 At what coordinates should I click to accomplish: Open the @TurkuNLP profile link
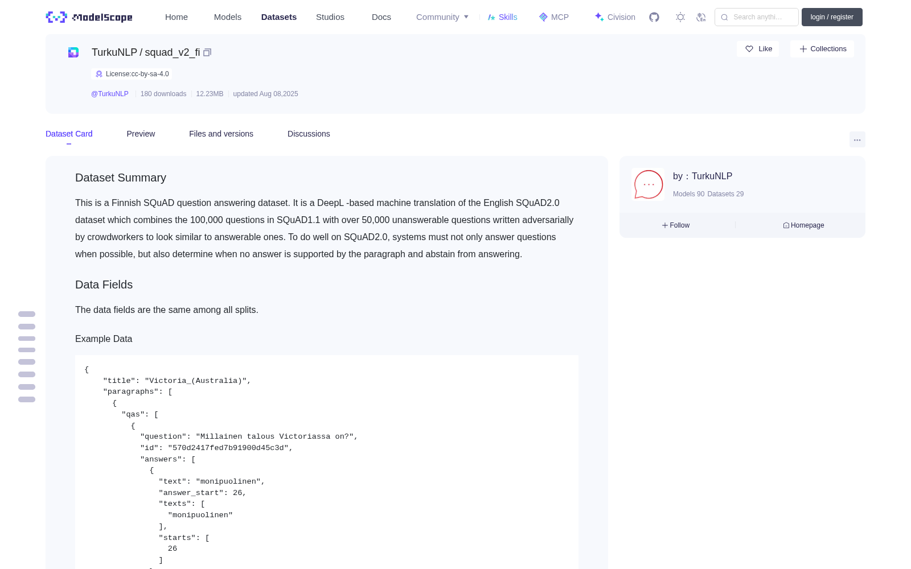pyautogui.click(x=110, y=94)
